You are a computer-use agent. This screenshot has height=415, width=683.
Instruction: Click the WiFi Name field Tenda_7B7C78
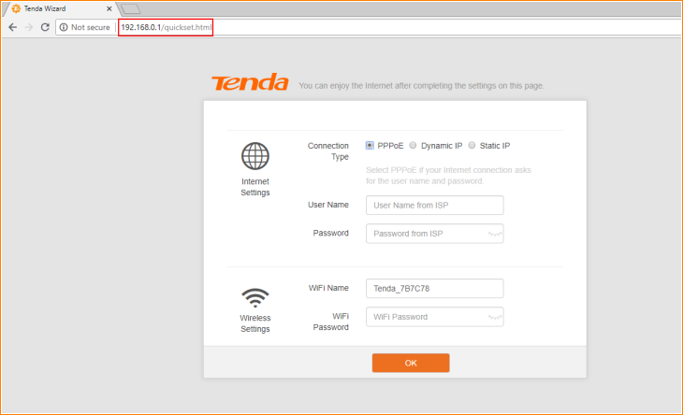click(434, 289)
